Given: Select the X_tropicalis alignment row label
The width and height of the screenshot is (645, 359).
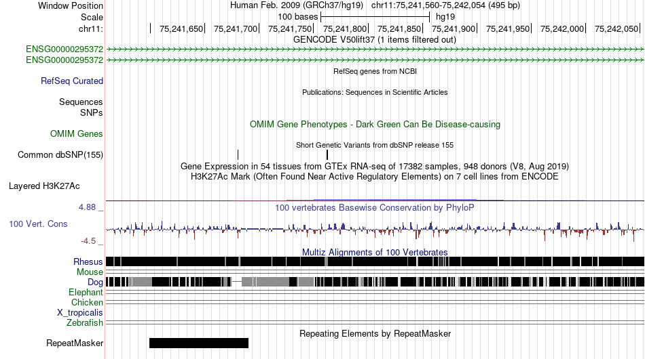Looking at the screenshot, I should click(x=80, y=313).
